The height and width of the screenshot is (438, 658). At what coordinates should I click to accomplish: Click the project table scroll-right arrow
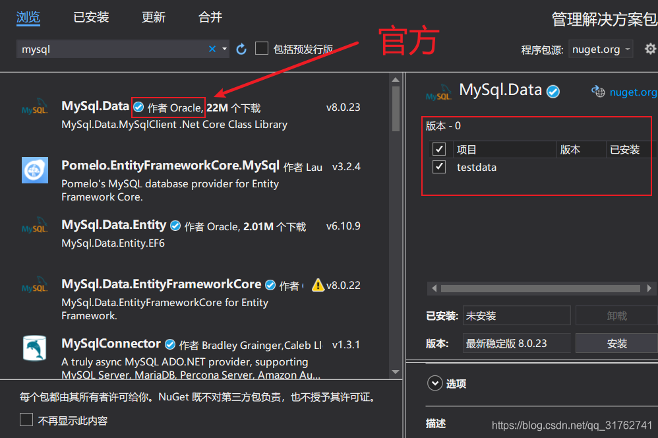(x=649, y=288)
